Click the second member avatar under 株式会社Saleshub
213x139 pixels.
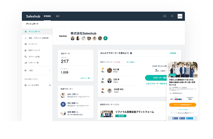pos(78,38)
